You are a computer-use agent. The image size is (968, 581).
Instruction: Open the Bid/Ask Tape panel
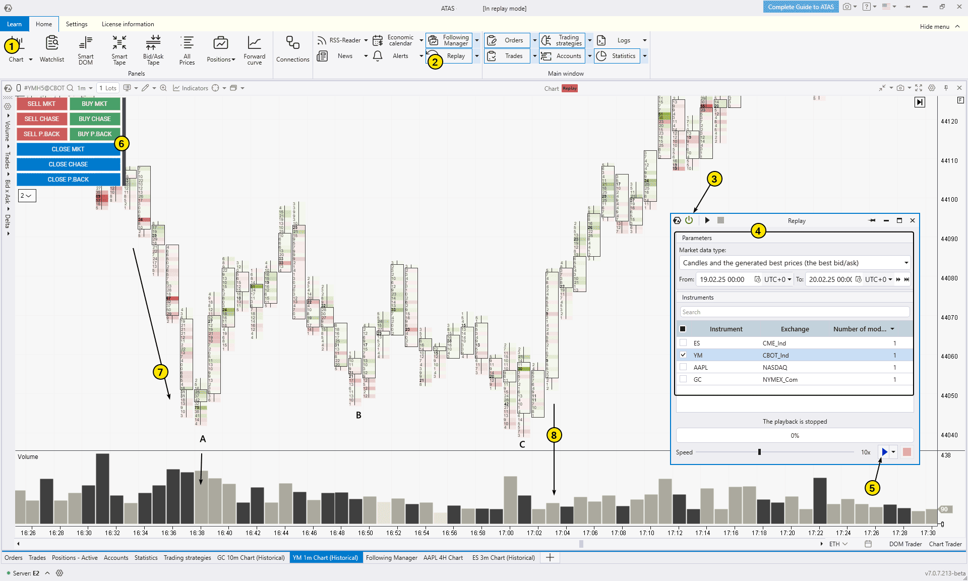[153, 49]
